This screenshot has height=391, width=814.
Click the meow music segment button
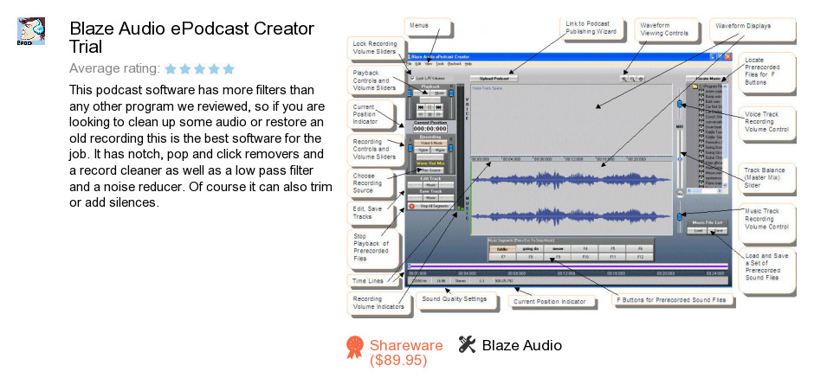click(558, 249)
